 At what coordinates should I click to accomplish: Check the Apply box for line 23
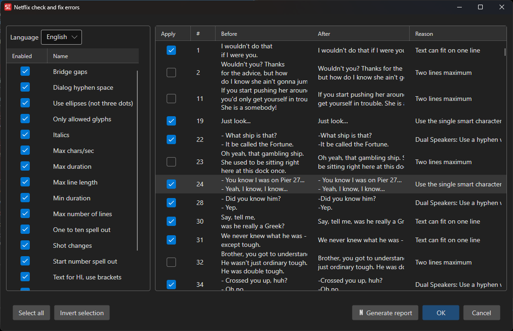(x=171, y=162)
